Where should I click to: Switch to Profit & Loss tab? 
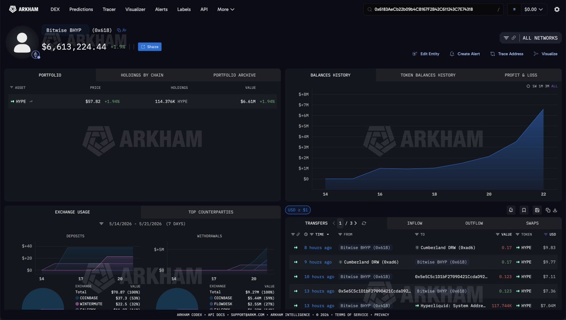521,75
